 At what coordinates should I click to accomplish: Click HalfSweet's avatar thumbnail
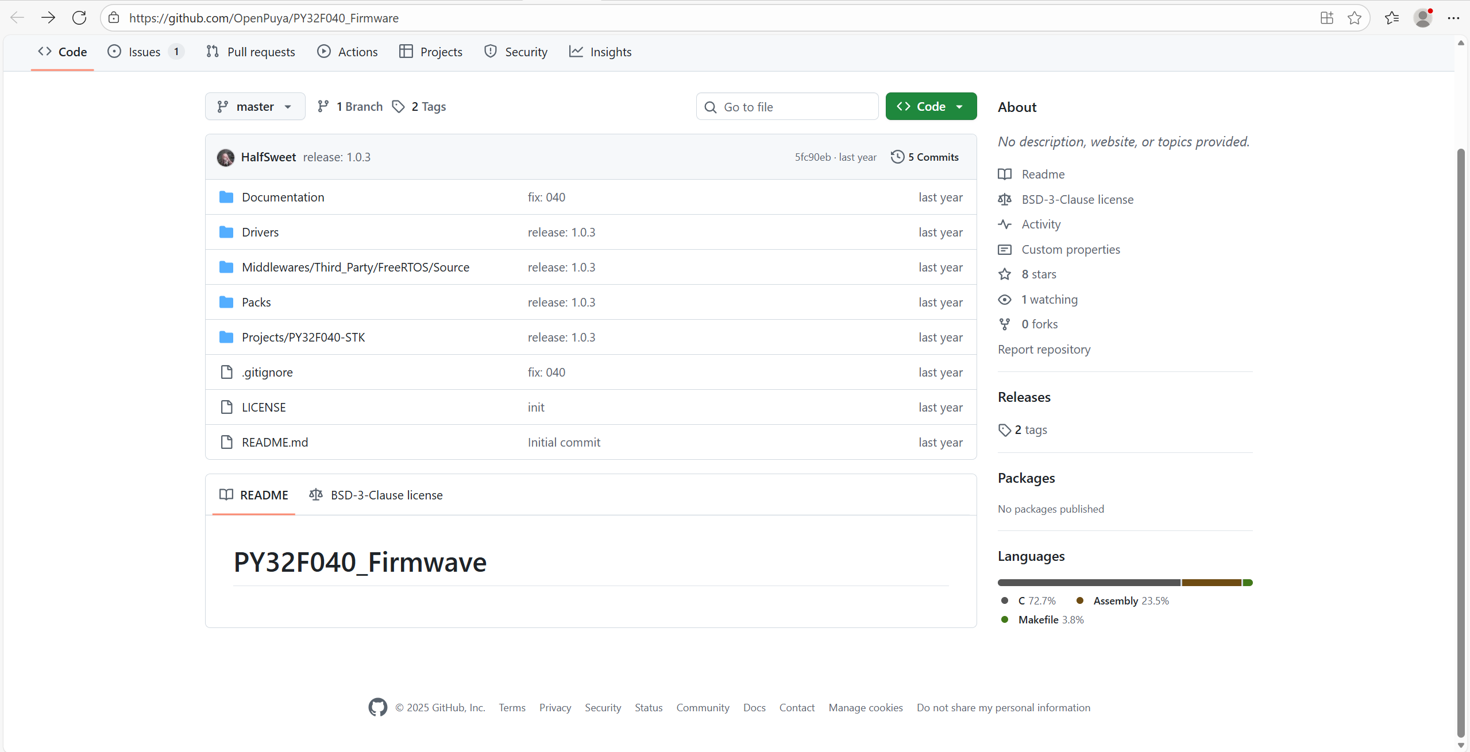pos(226,157)
